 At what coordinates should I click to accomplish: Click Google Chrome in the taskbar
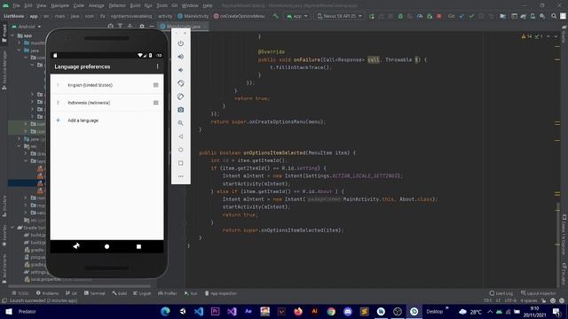tap(331, 311)
